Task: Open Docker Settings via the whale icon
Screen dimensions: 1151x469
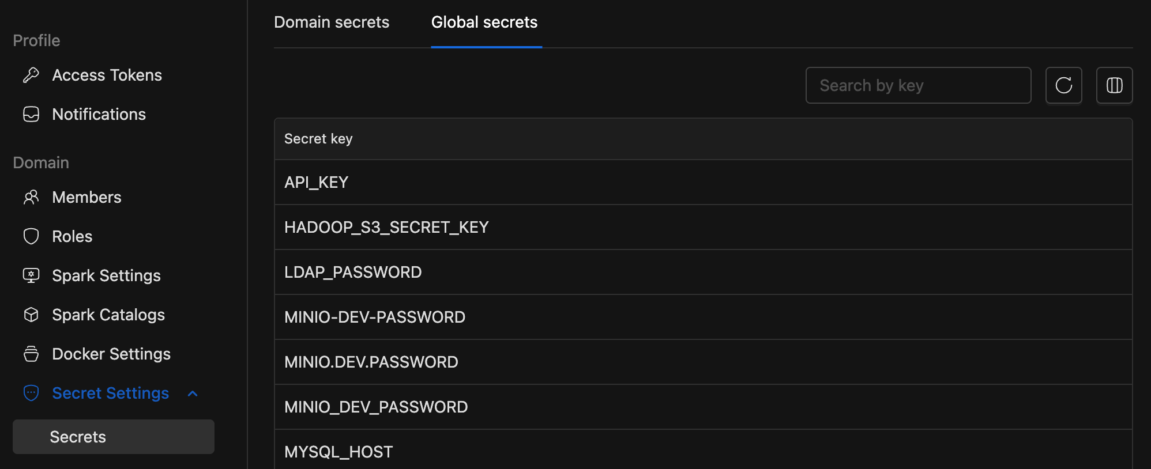Action: (x=32, y=353)
